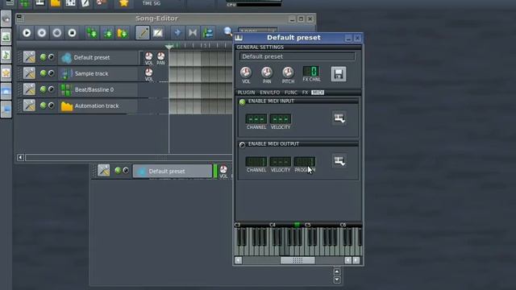Open Beat/Bassline 0 track actions menu
The image size is (516, 290).
(29, 89)
